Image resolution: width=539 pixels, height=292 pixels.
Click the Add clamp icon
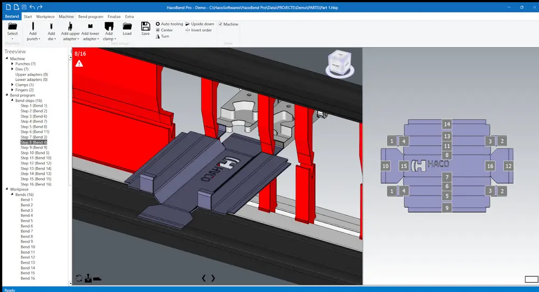pyautogui.click(x=109, y=26)
